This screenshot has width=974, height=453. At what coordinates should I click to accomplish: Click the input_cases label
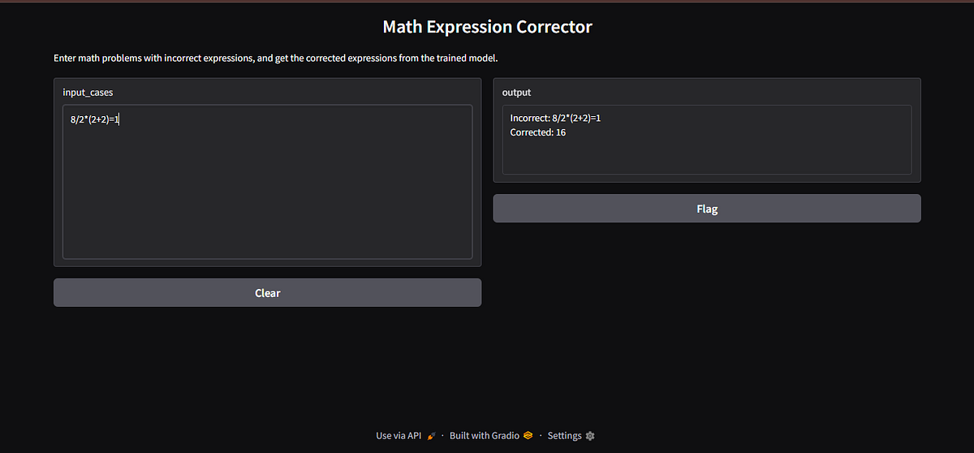pyautogui.click(x=88, y=93)
